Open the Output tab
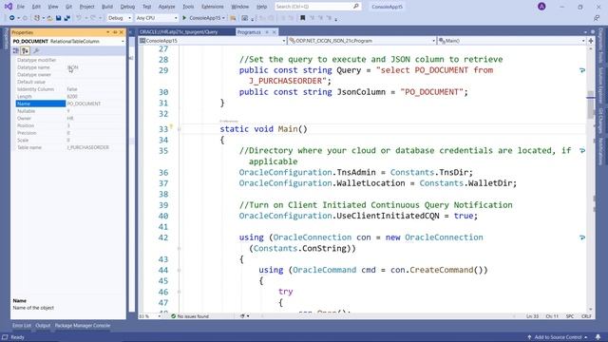This screenshot has height=342, width=608. [43, 326]
